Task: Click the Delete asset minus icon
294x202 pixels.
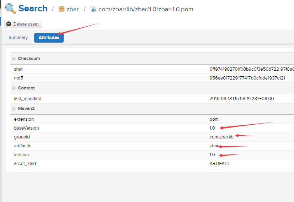Action: [9, 24]
